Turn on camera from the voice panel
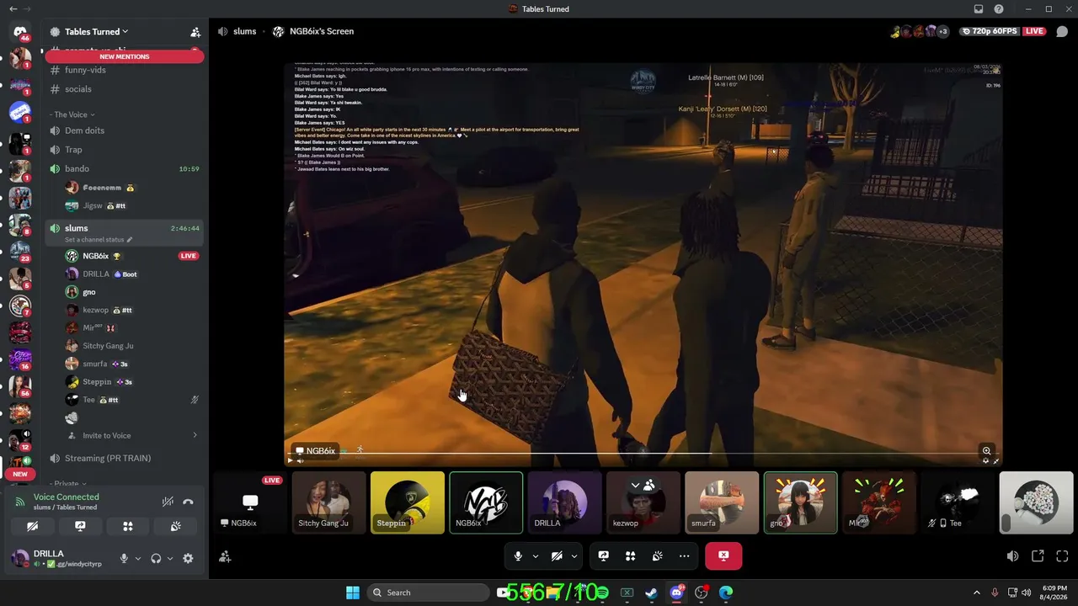 32,526
